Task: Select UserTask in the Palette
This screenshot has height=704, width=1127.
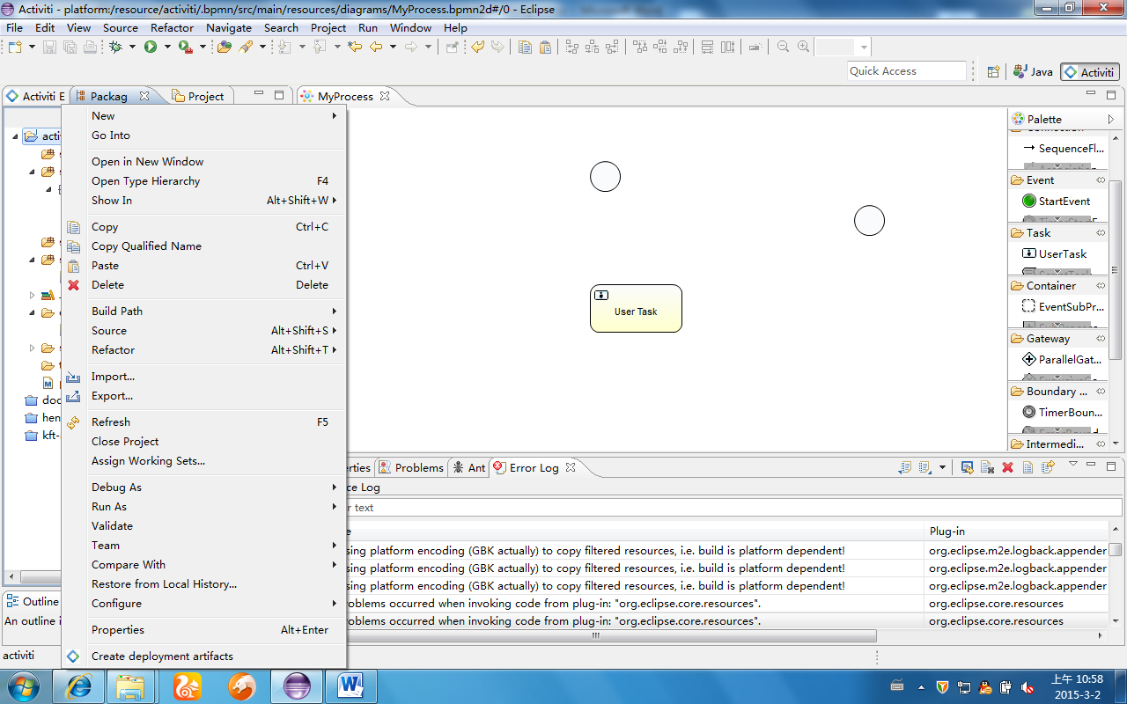Action: [x=1054, y=253]
